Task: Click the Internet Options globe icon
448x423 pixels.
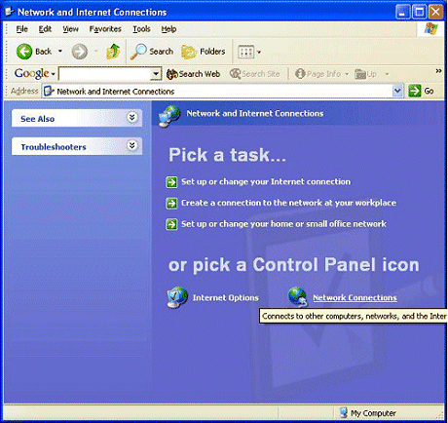Action: point(177,297)
